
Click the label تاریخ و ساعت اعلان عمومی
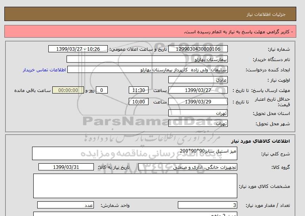(138, 49)
